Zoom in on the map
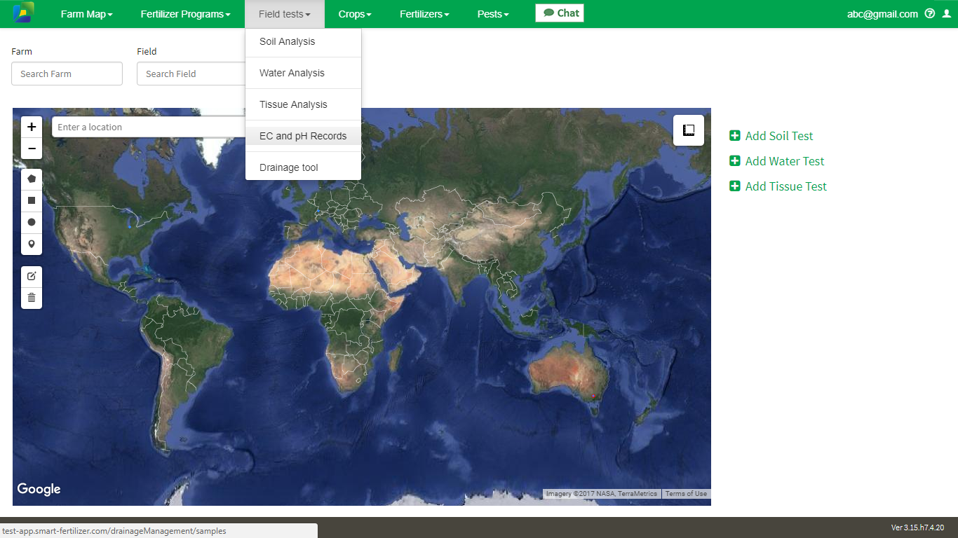This screenshot has height=538, width=958. [x=32, y=127]
